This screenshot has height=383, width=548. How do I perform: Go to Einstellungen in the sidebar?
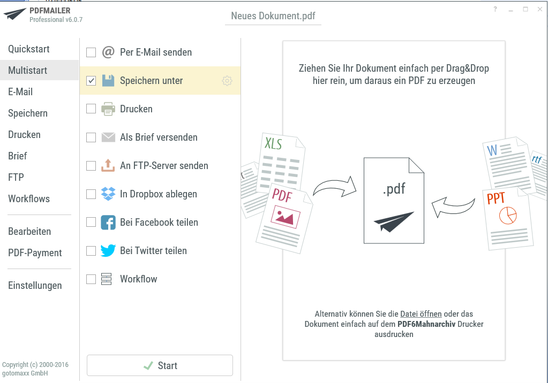click(35, 286)
